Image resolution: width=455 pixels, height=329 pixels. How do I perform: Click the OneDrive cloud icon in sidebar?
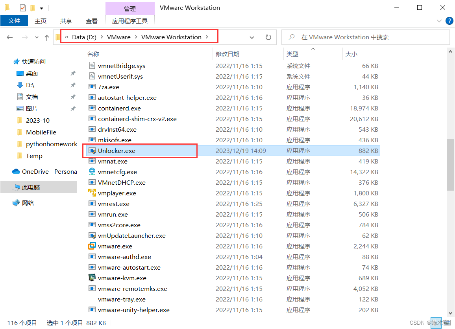[16, 171]
